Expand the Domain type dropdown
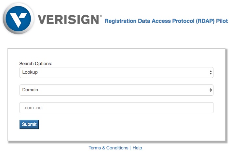The width and height of the screenshot is (232, 153). (x=116, y=90)
